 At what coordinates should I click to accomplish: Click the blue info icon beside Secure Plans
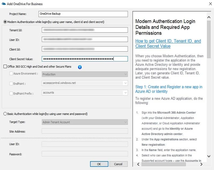pyautogui.click(x=80, y=67)
